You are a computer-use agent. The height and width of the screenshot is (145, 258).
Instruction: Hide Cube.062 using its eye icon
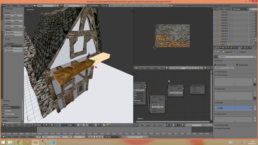point(248,12)
